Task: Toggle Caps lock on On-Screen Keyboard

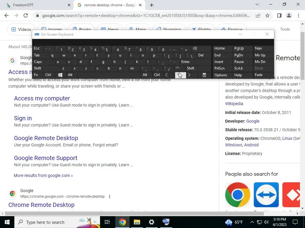Action: [x=44, y=62]
